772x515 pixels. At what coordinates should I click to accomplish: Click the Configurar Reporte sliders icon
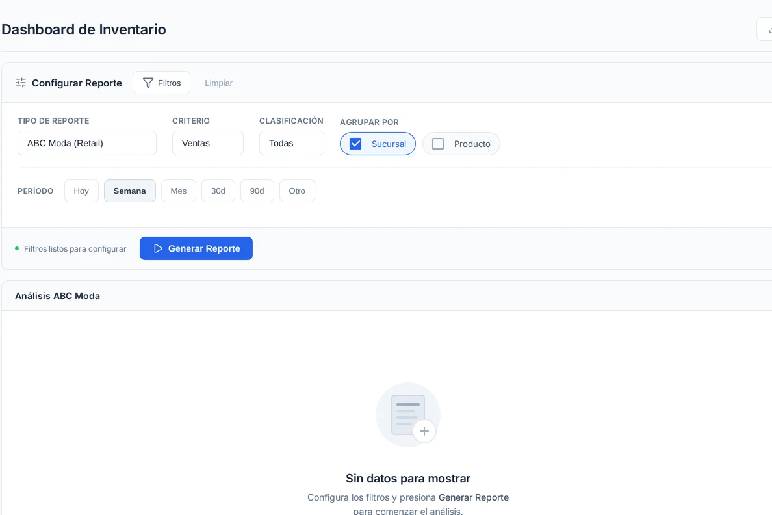coord(21,83)
